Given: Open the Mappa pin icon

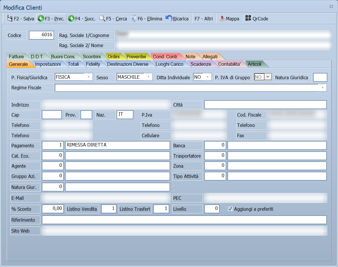Looking at the screenshot, I should [x=222, y=19].
